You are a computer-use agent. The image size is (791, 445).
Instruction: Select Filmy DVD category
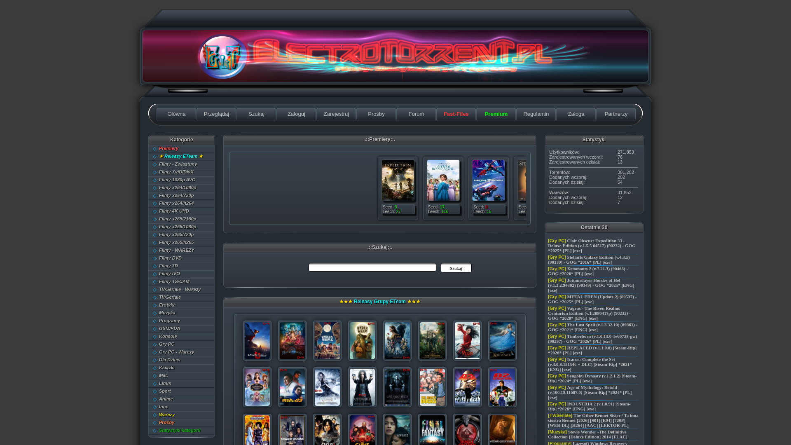pyautogui.click(x=170, y=258)
